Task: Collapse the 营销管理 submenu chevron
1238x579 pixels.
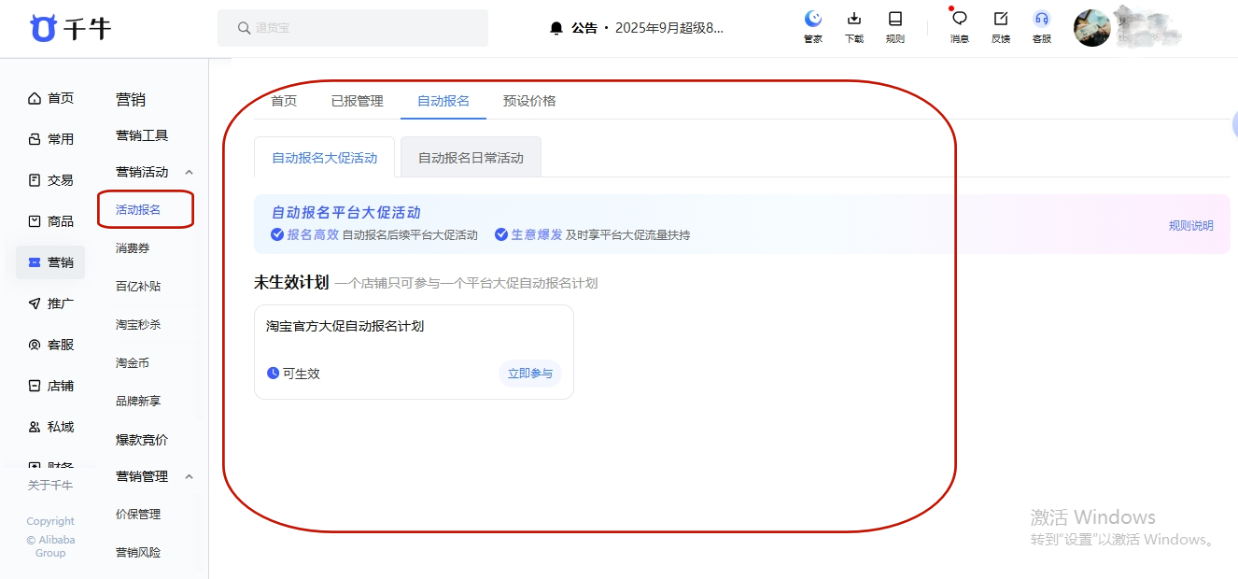Action: click(190, 476)
